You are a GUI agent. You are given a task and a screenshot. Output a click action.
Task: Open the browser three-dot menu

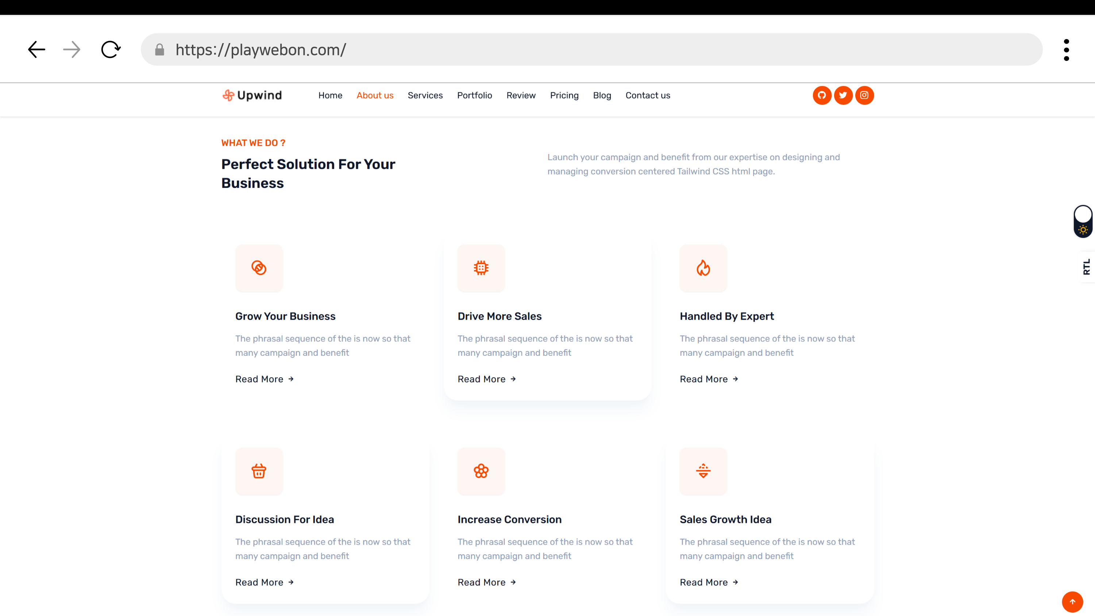(x=1066, y=50)
